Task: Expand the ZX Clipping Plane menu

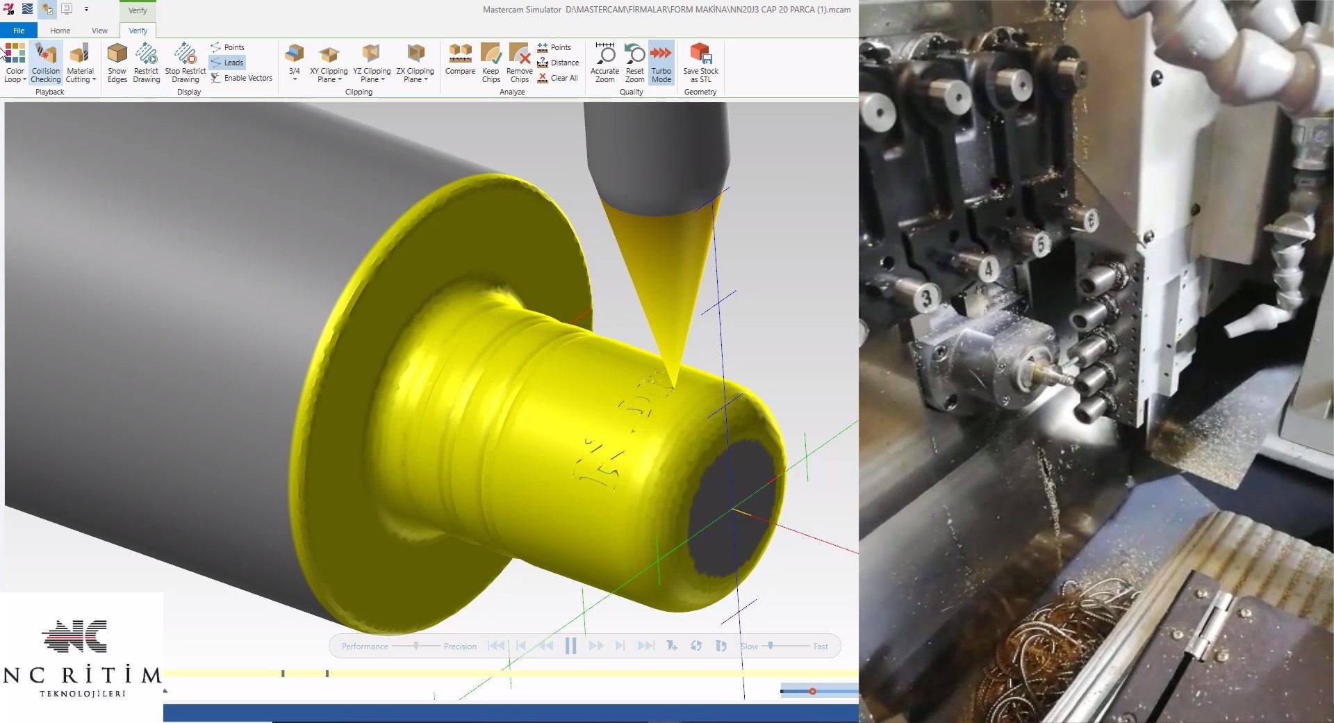Action: point(415,63)
